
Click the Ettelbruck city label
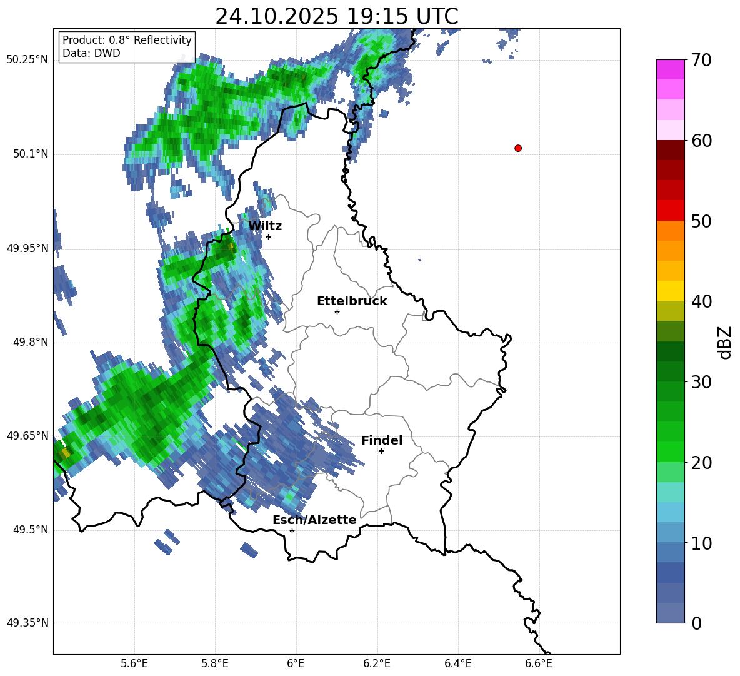click(352, 301)
